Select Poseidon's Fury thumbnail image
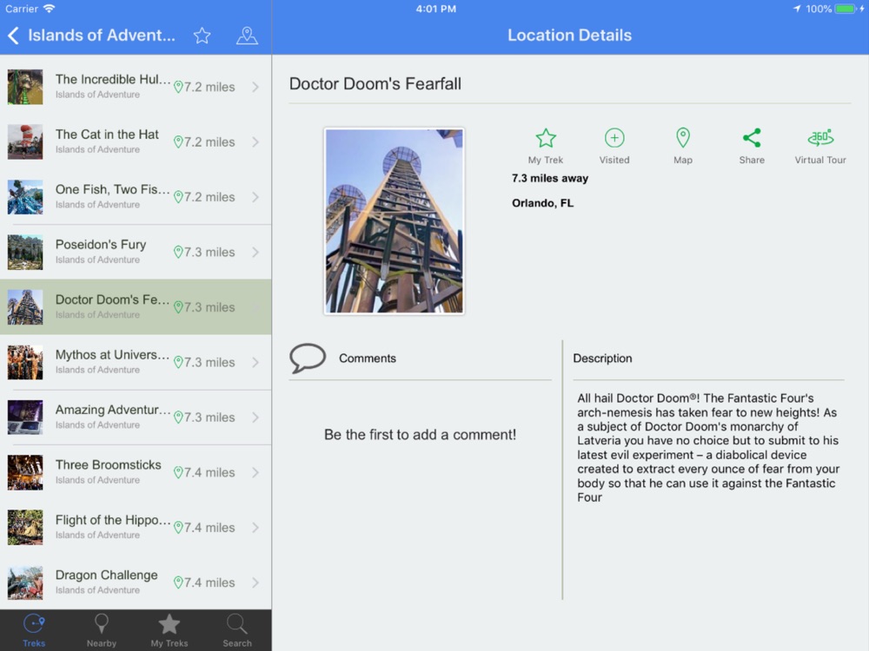The image size is (869, 651). [25, 252]
